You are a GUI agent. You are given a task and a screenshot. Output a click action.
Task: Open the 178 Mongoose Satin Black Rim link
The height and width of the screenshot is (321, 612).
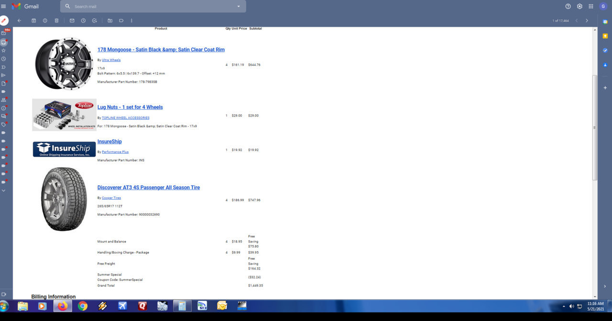click(x=161, y=50)
